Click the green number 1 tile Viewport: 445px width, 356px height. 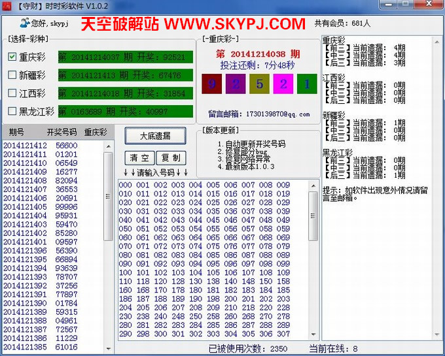click(306, 84)
